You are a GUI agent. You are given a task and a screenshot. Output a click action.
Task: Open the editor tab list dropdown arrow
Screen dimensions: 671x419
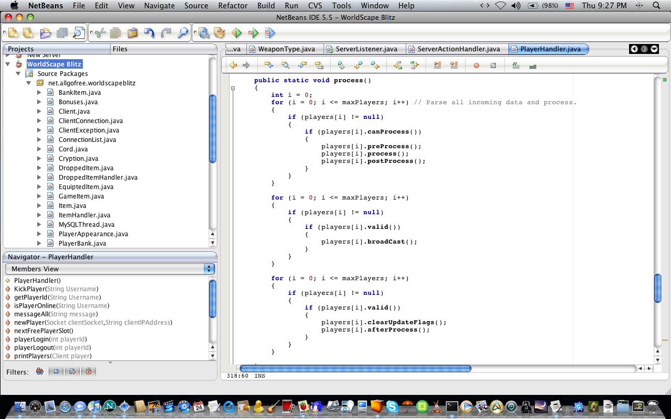654,49
